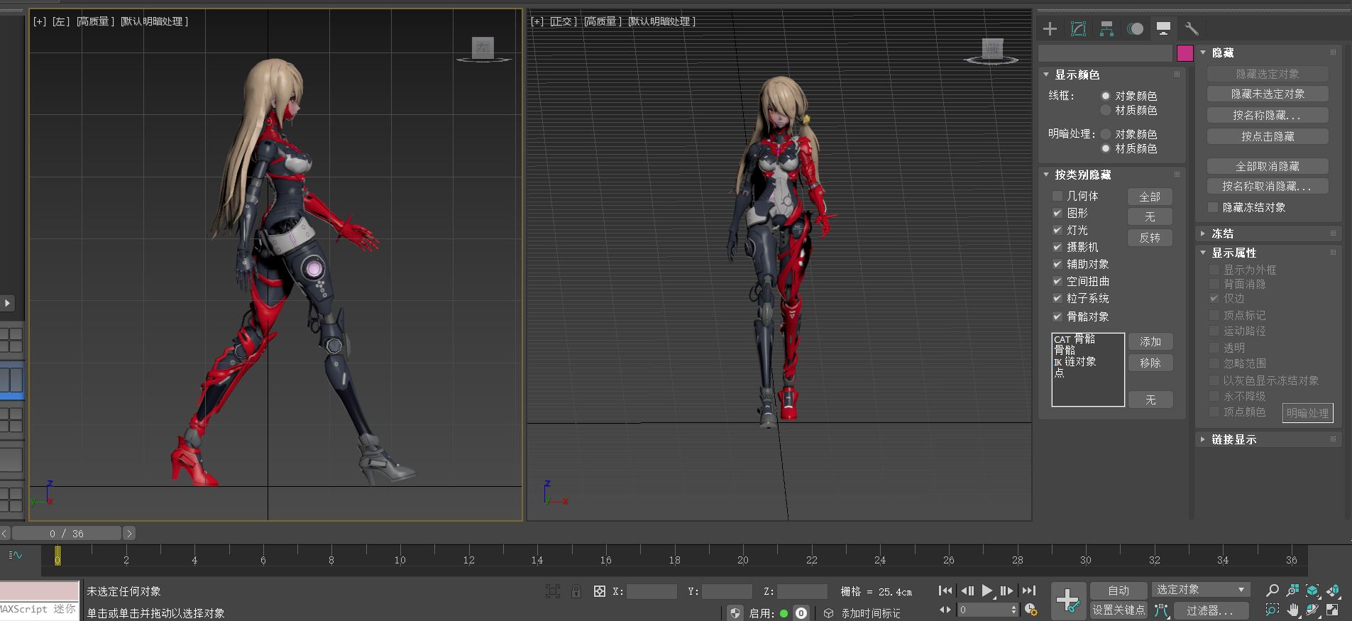Select the Pan View hand tool
Viewport: 1352px width, 621px height.
pos(1293,610)
